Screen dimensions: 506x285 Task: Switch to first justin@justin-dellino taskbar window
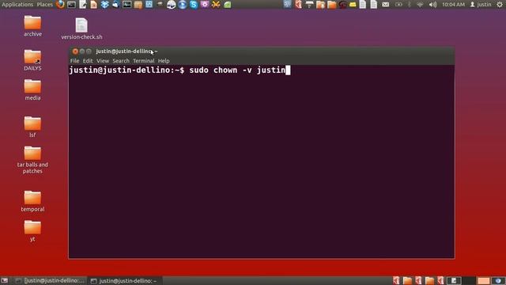click(51, 281)
